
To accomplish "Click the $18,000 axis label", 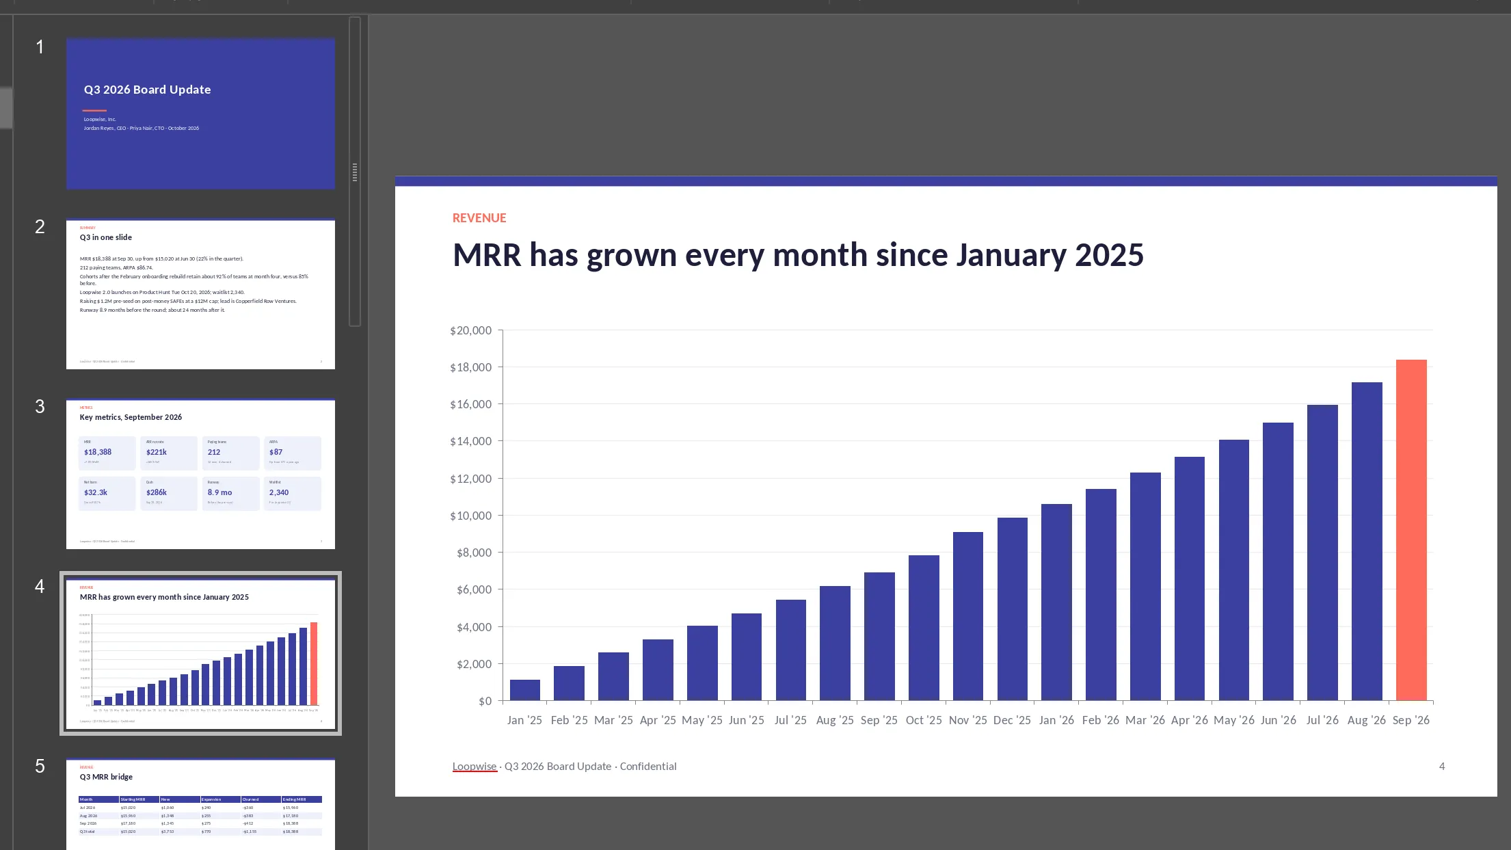I will tap(470, 367).
